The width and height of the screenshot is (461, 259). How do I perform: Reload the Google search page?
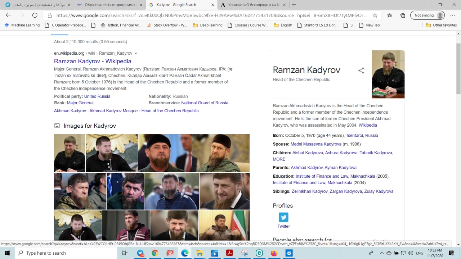(35, 15)
